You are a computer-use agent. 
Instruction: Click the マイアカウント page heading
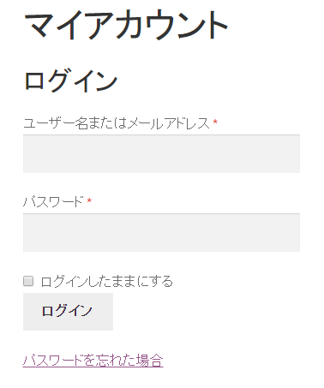(126, 24)
